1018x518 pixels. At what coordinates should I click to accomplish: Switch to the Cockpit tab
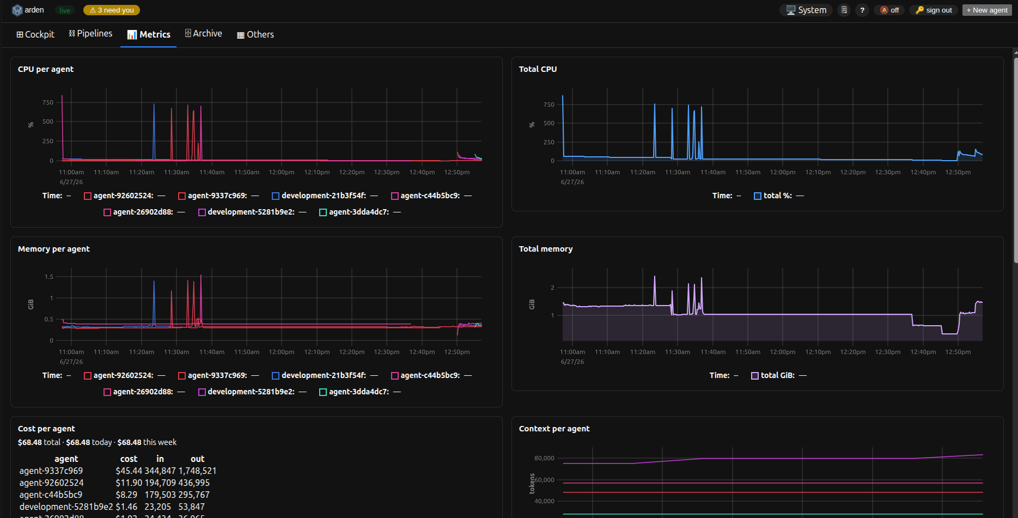(35, 34)
